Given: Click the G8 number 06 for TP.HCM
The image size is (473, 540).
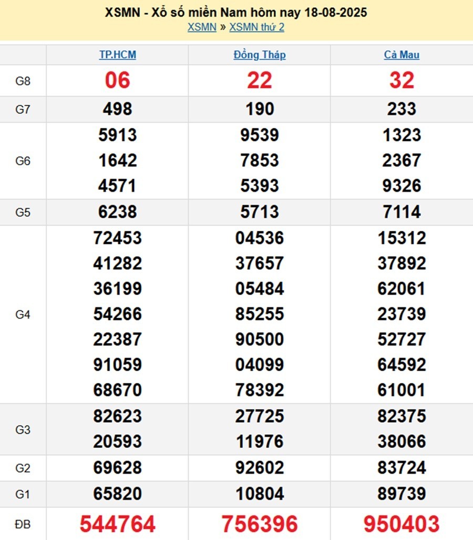Looking at the screenshot, I should tap(118, 80).
